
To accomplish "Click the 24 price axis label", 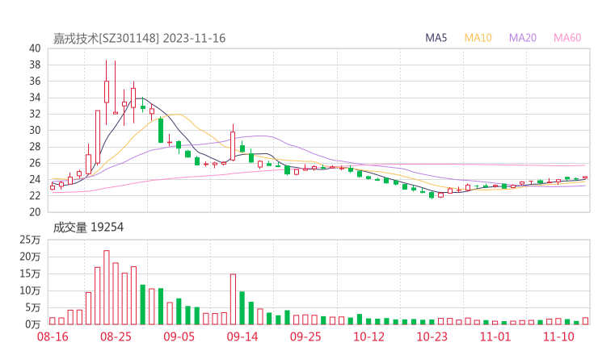I will click(35, 179).
